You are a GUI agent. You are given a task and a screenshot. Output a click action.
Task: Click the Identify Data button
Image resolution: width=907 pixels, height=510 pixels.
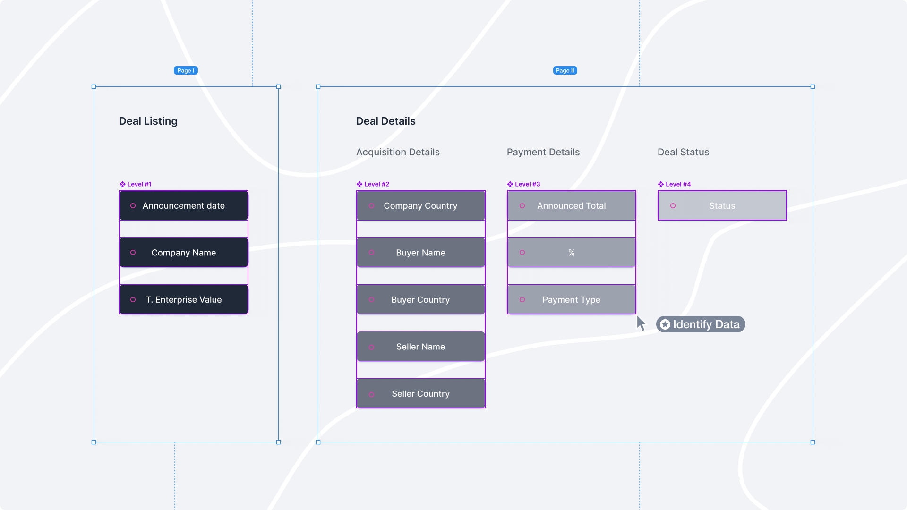click(x=700, y=324)
